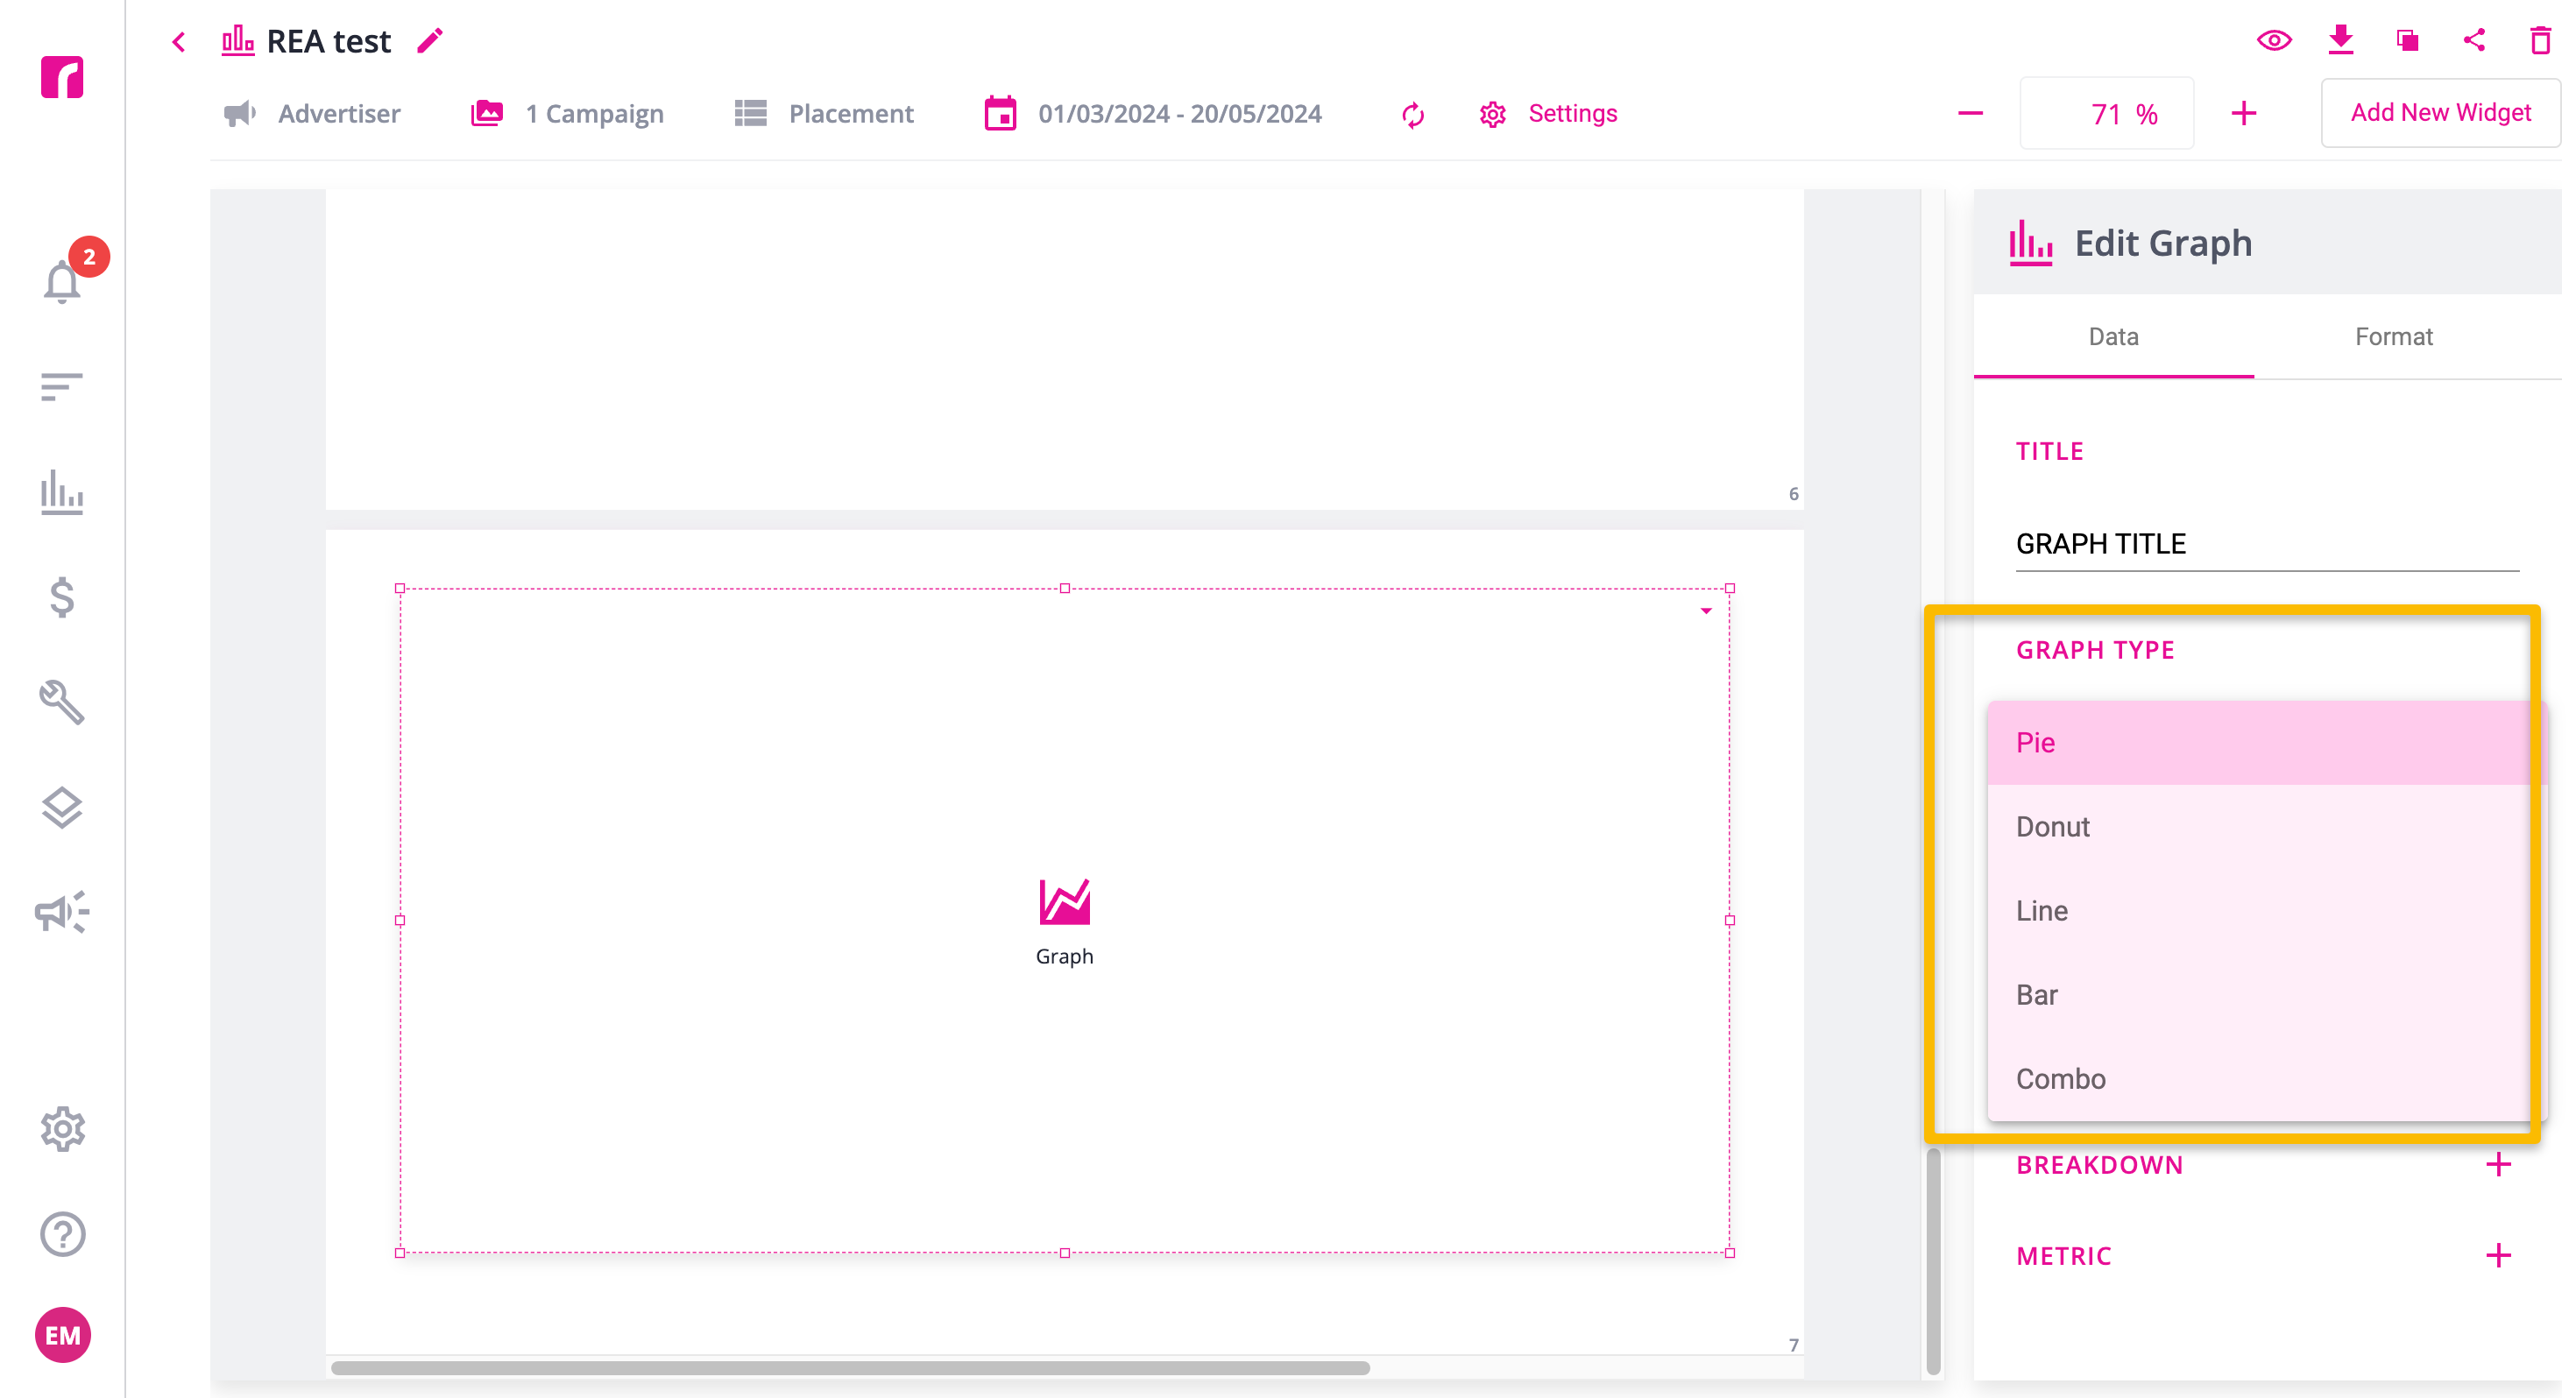The width and height of the screenshot is (2576, 1398).
Task: Click the REA test report title
Action: click(329, 41)
